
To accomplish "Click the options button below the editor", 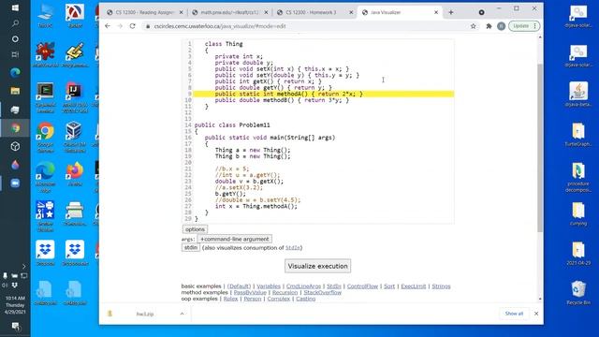I will 195,229.
